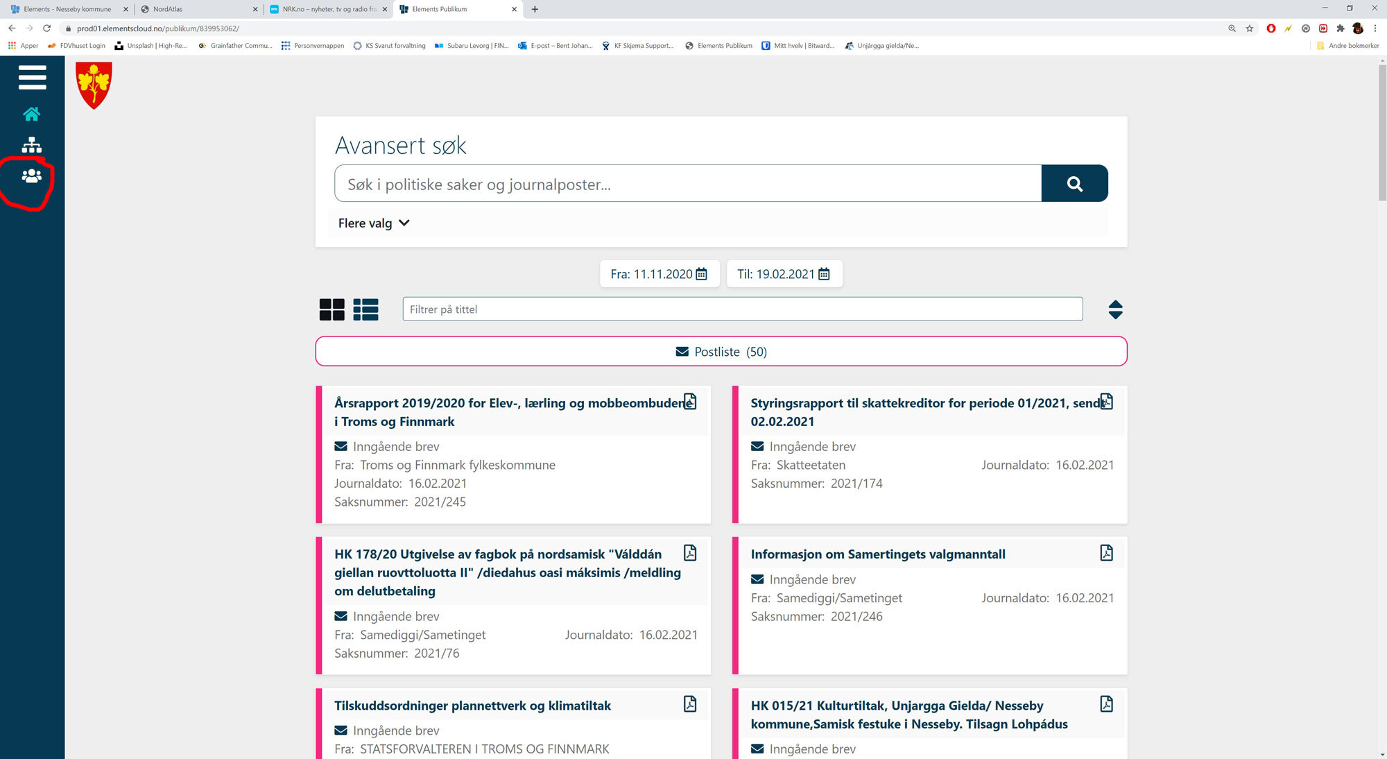Open the Til 19.02.2021 date picker
The width and height of the screenshot is (1387, 759).
pos(784,274)
